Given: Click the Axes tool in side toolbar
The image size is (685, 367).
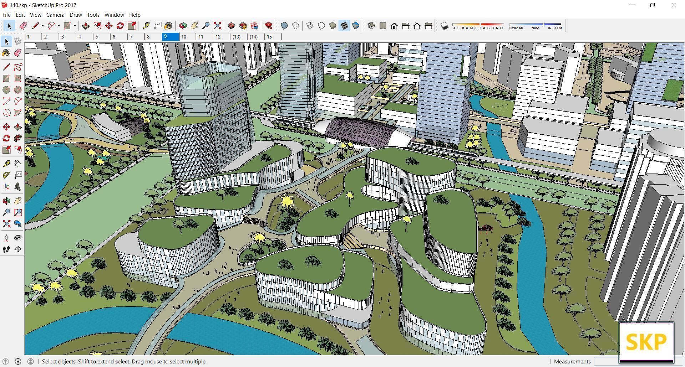Looking at the screenshot, I should point(6,187).
